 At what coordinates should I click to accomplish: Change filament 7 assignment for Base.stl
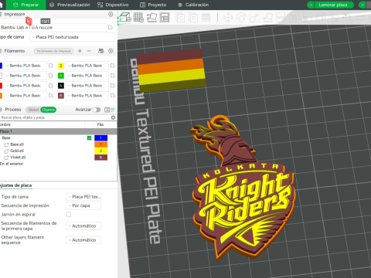pos(100,144)
